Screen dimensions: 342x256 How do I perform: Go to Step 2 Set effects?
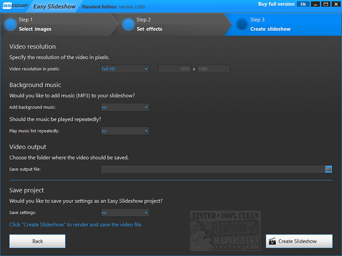tap(170, 24)
